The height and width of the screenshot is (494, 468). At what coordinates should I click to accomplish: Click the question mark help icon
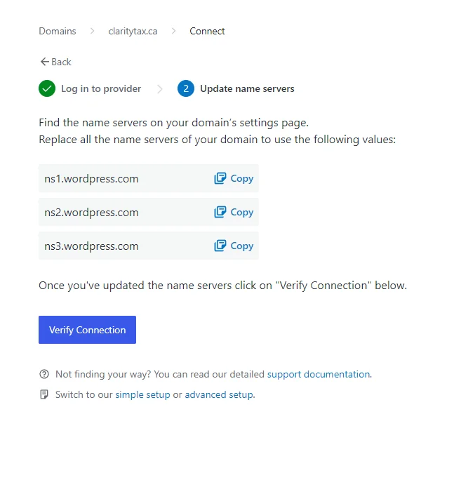click(x=44, y=374)
